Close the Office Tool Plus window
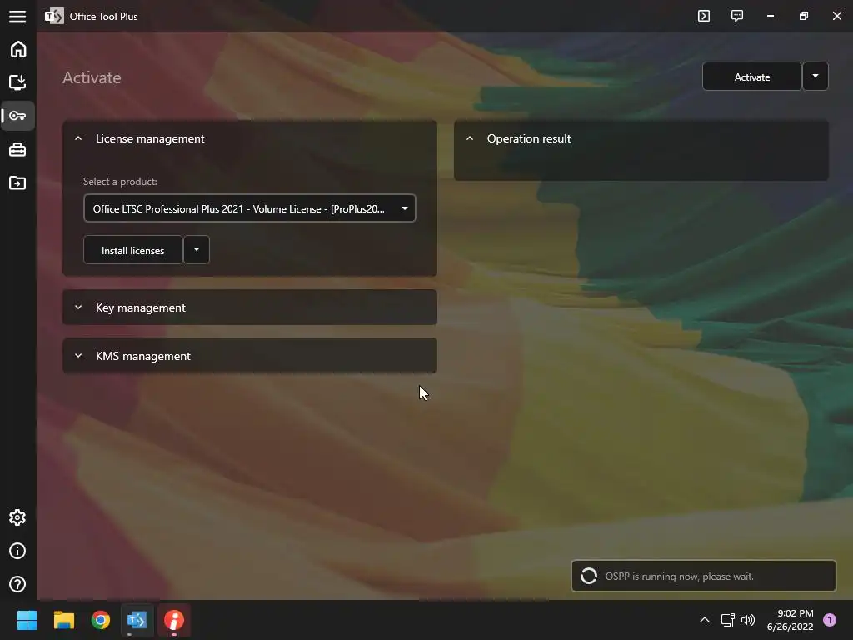This screenshot has width=853, height=640. [837, 16]
